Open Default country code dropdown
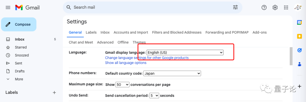The width and height of the screenshot is (306, 102). coord(172,73)
